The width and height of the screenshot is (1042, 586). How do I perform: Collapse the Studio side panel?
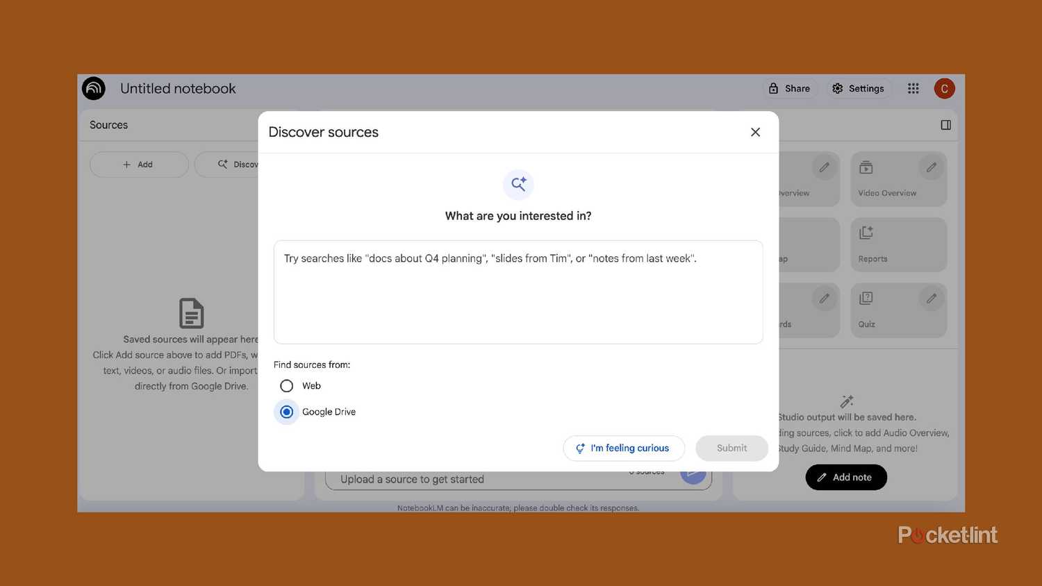coord(945,125)
